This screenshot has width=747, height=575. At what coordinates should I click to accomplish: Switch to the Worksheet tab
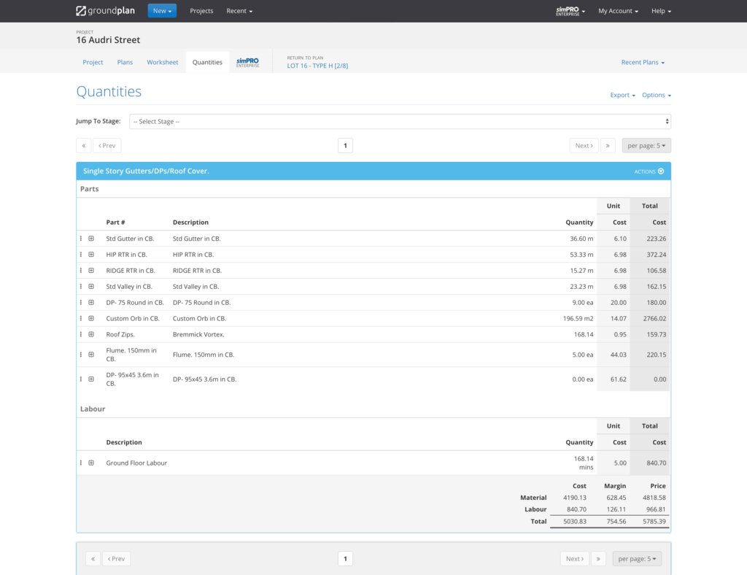click(162, 62)
